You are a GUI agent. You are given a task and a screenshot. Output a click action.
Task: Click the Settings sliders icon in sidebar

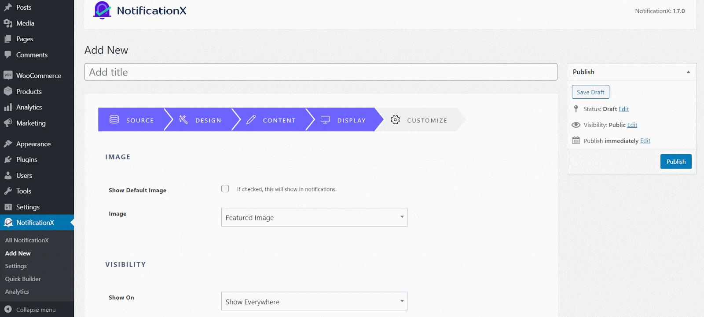pos(8,207)
